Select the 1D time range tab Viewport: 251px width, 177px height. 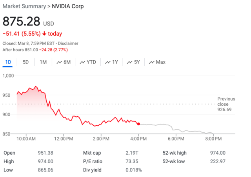pyautogui.click(x=8, y=62)
